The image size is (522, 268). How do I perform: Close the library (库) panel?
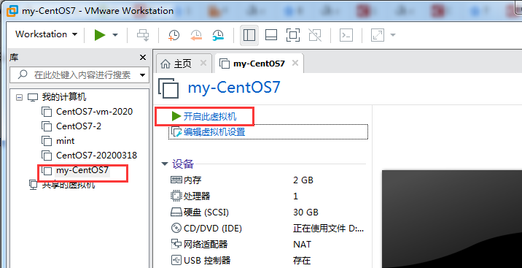click(143, 58)
